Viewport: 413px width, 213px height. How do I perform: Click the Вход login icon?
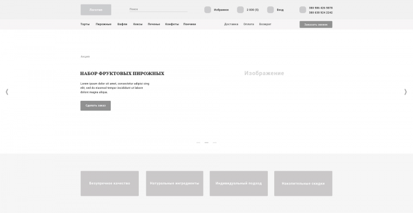click(x=270, y=10)
